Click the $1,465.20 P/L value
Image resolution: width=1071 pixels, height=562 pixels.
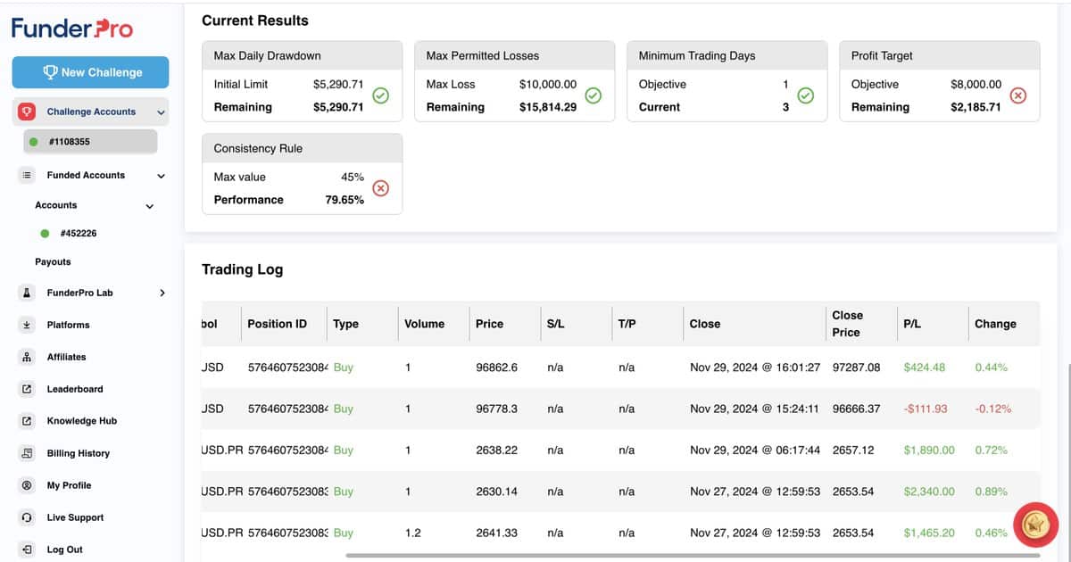(x=929, y=533)
